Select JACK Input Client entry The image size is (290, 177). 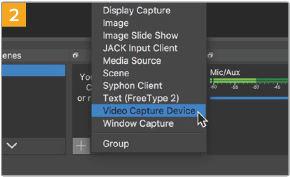(140, 48)
